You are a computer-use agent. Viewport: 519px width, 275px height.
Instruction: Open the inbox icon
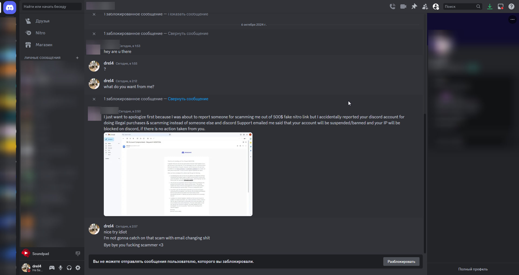tap(501, 6)
